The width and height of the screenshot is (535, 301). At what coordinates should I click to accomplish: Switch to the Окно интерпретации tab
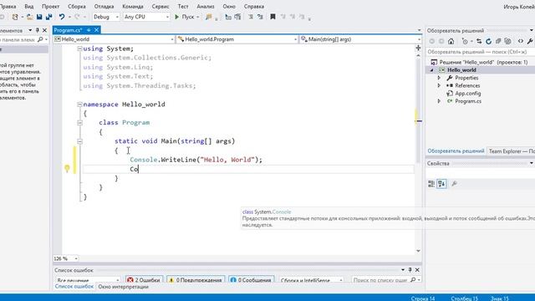(123, 287)
